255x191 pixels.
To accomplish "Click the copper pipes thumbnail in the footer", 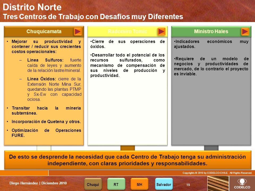I will click(x=218, y=184).
